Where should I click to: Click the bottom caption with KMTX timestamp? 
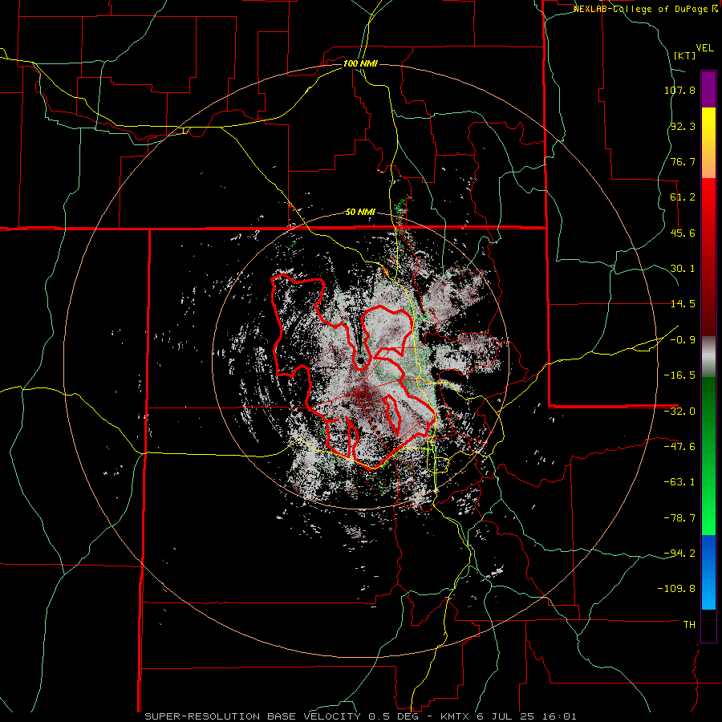(360, 716)
